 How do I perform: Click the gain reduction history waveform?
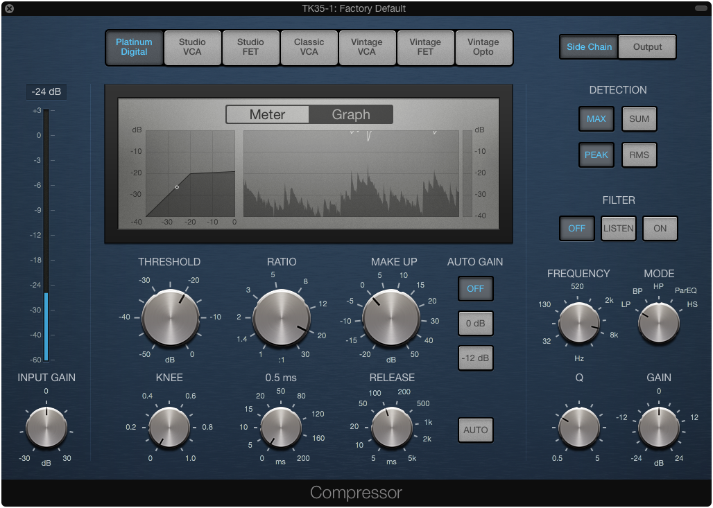click(x=351, y=173)
